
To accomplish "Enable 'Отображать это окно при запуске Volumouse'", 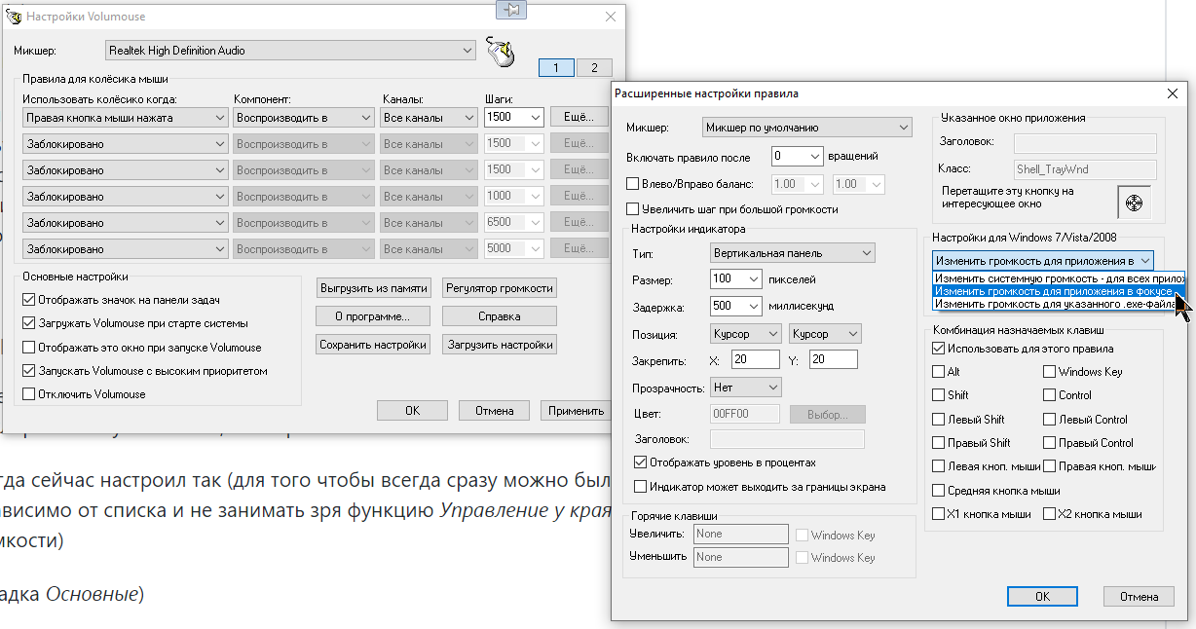I will pos(29,347).
